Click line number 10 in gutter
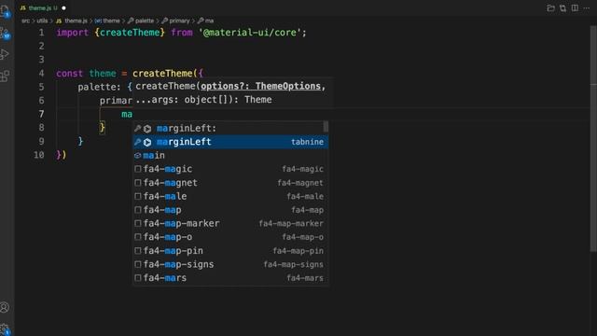This screenshot has height=336, width=597. point(39,155)
